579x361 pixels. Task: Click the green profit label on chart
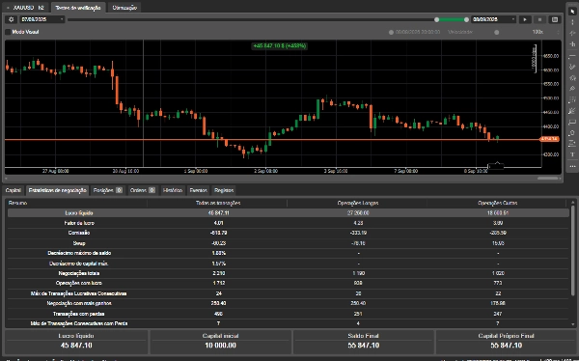tap(280, 46)
